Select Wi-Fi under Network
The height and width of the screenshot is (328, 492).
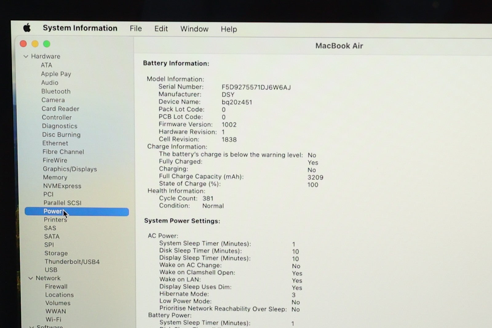[x=53, y=319]
